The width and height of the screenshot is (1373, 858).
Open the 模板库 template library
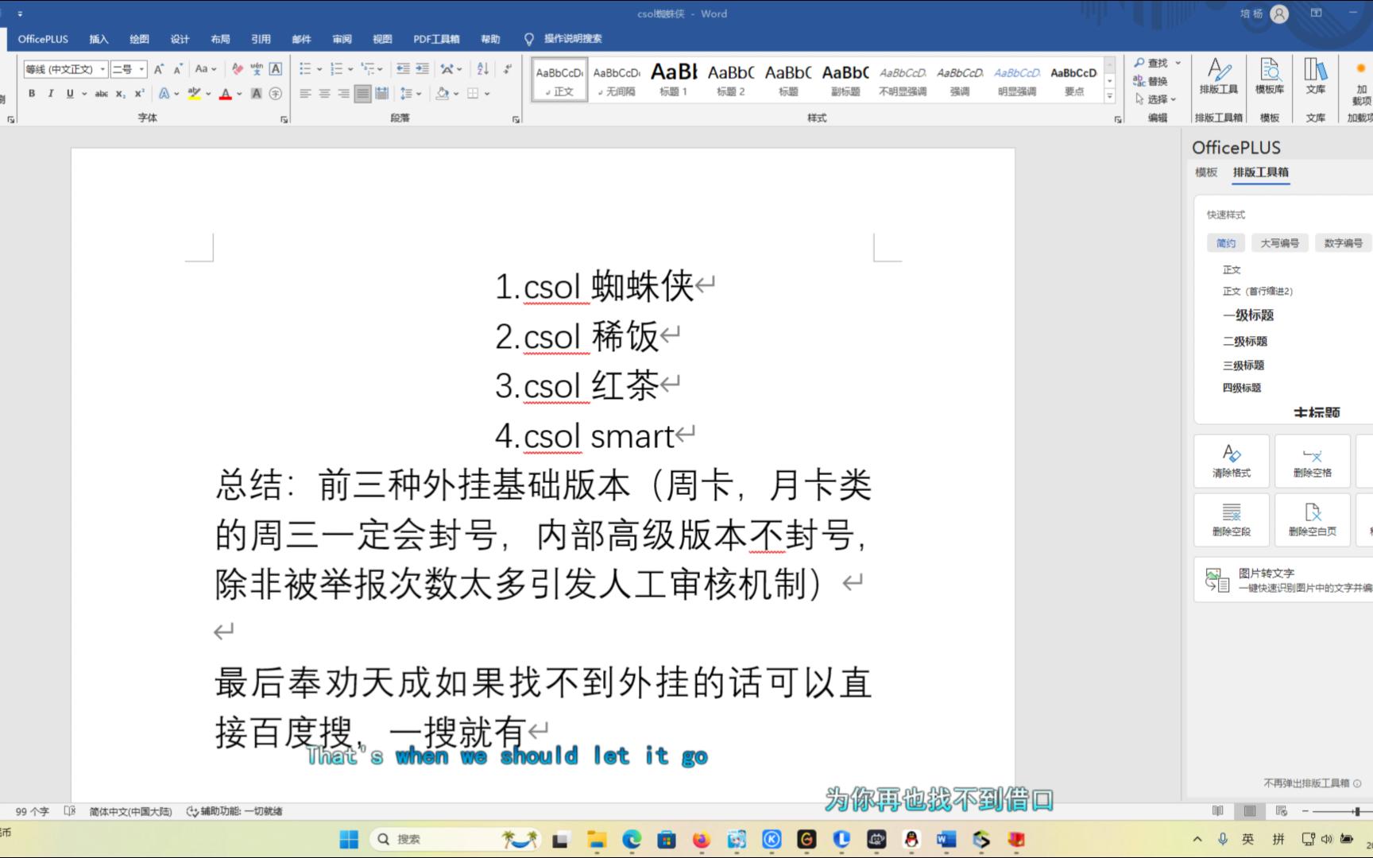(x=1270, y=76)
